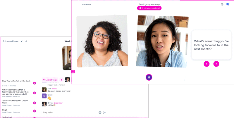234x118 pixels.
Task: Click the waving hand emoji from Clara
Action: [49, 98]
